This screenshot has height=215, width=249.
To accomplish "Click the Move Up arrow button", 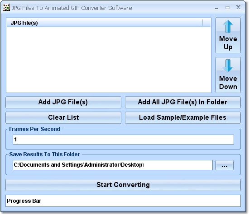I will click(x=228, y=35).
